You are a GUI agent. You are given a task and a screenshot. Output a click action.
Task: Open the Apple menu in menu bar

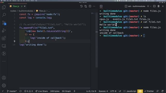(2, 1)
